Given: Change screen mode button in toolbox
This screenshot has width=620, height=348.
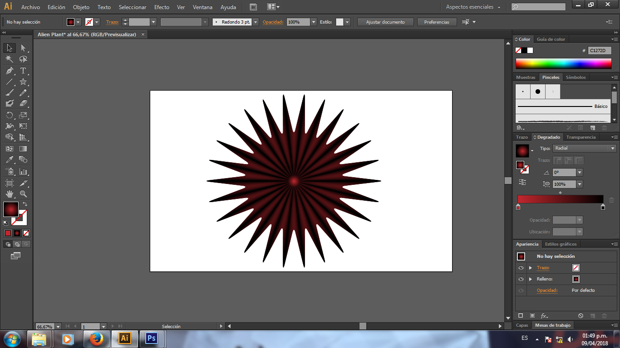Looking at the screenshot, I should tap(16, 256).
